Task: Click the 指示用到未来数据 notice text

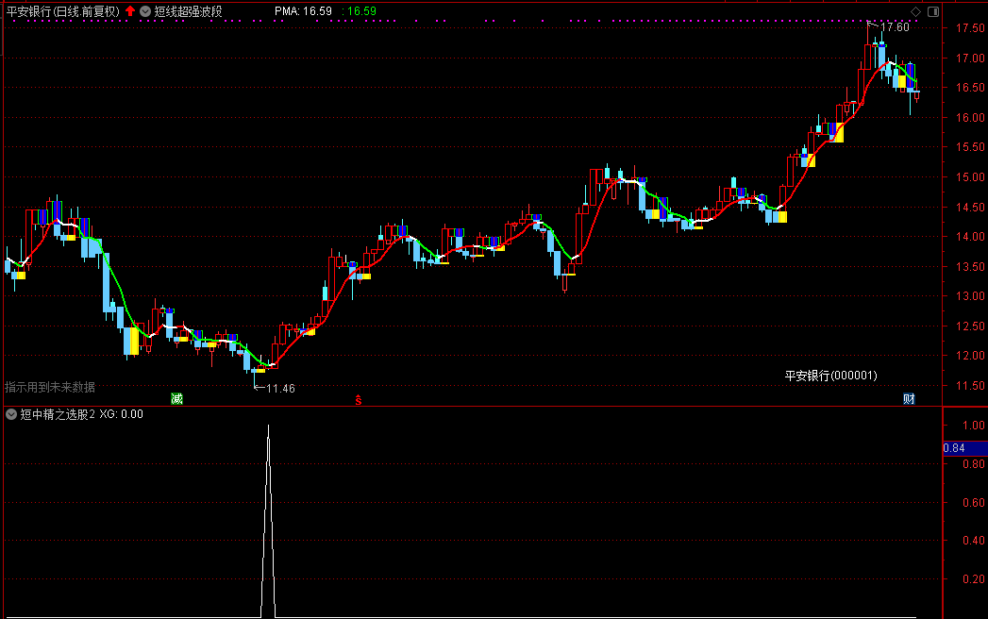Action: point(50,387)
